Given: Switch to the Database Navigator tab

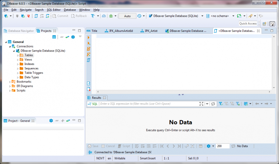Looking at the screenshot, I should (x=19, y=31).
